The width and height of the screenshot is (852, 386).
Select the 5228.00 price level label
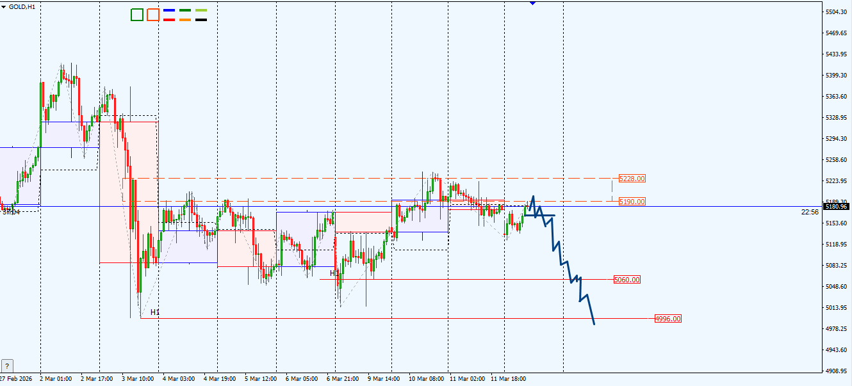(x=632, y=179)
